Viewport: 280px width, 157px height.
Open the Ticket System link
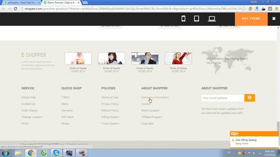point(110,123)
